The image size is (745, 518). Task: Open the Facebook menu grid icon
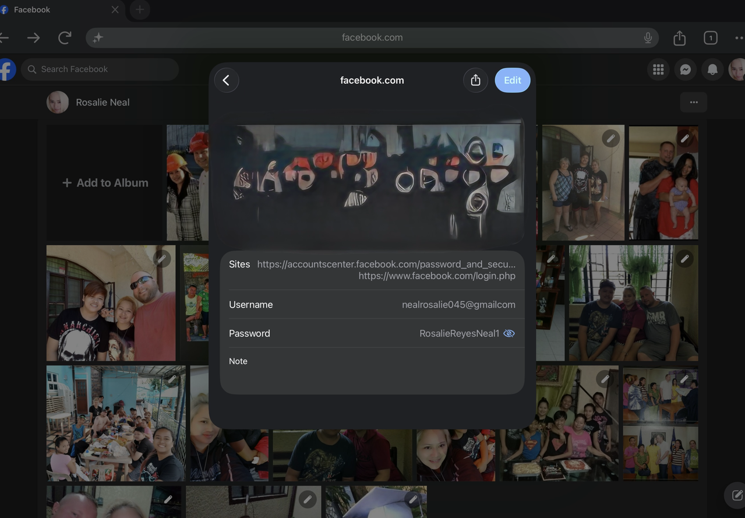[658, 69]
